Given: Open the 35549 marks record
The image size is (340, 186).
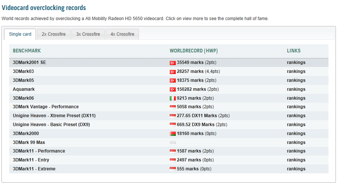Looking at the screenshot, I should 190,62.
